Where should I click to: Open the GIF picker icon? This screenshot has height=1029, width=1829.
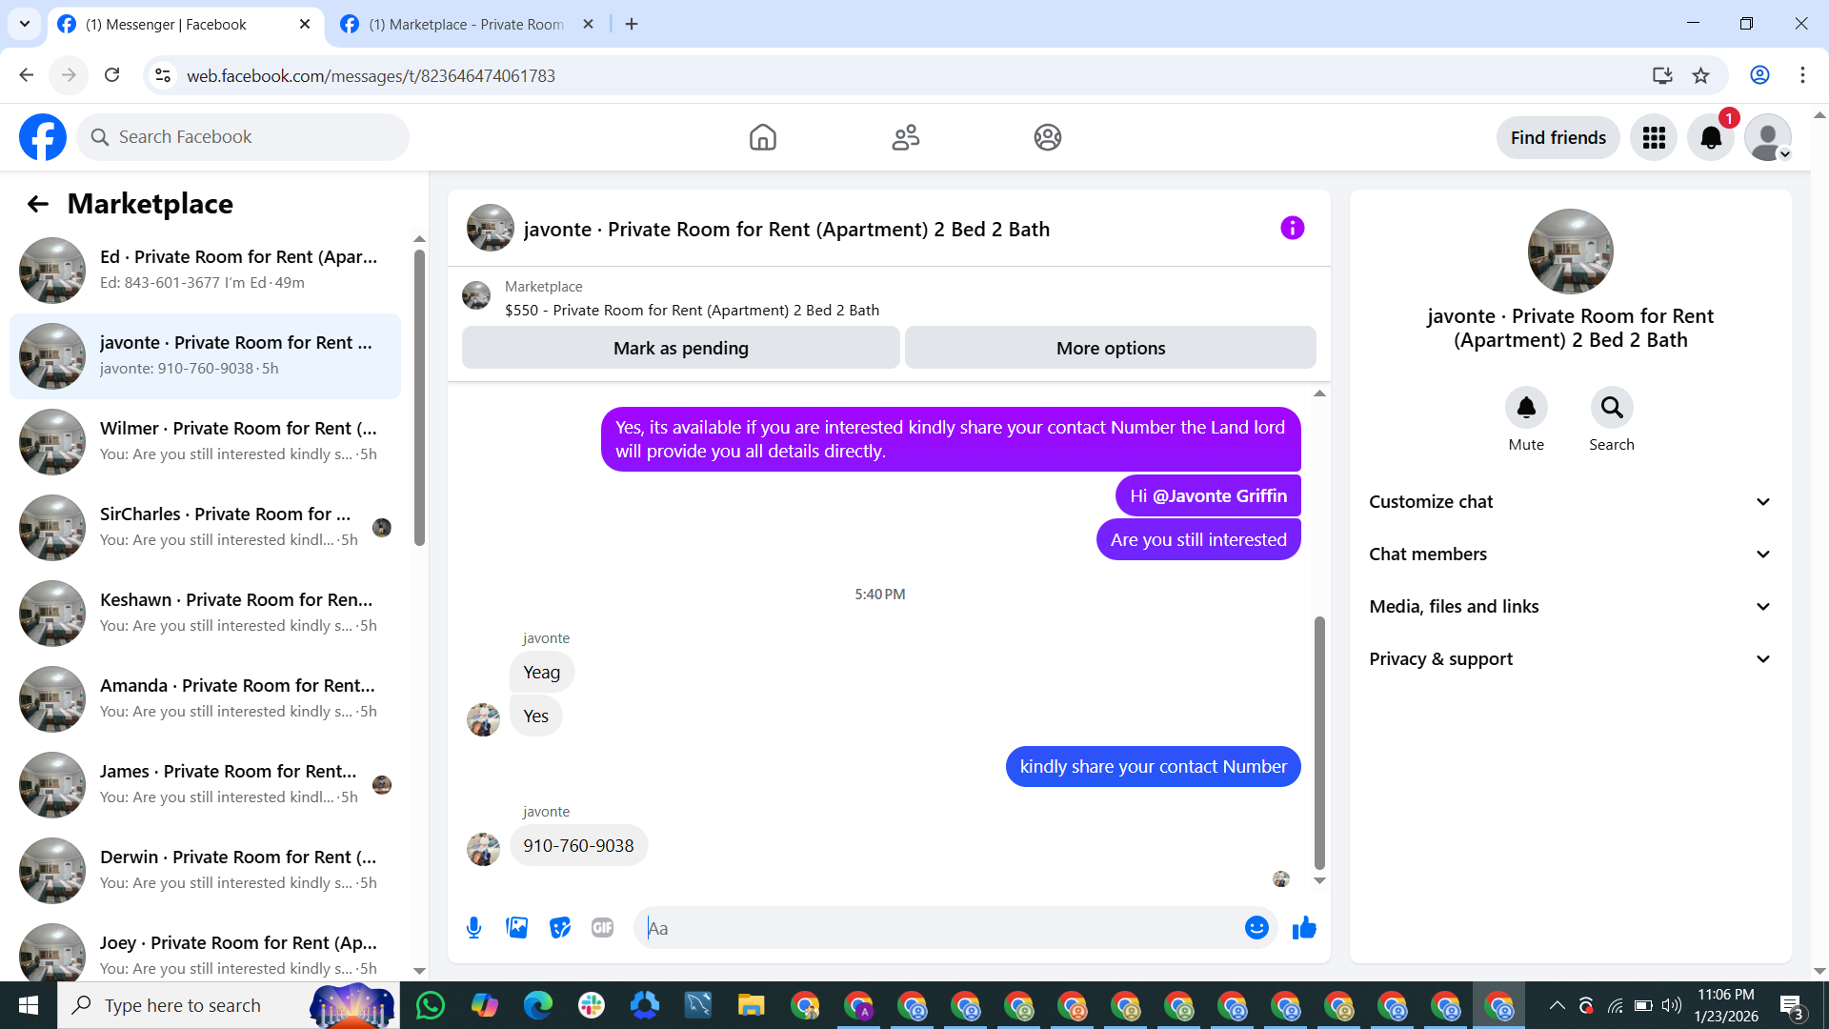click(602, 928)
